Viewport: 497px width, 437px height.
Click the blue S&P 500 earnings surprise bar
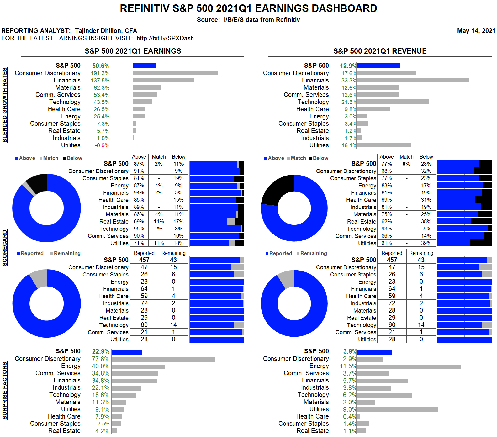[x=127, y=353]
